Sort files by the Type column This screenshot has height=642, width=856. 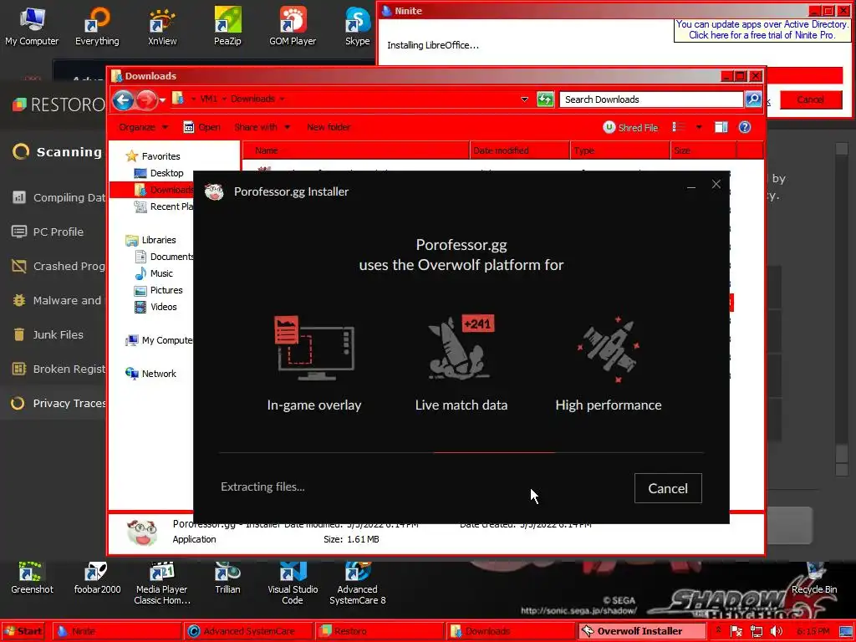click(620, 150)
